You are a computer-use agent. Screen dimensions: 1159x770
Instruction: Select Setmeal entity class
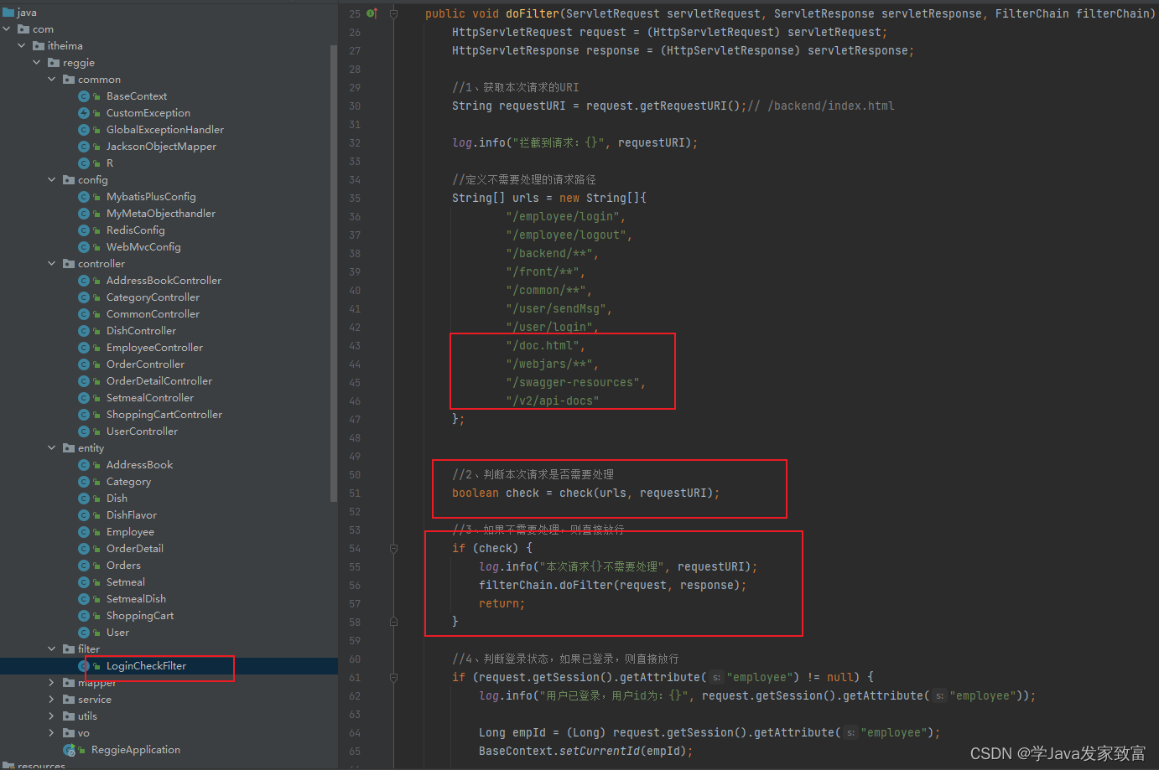pos(126,582)
